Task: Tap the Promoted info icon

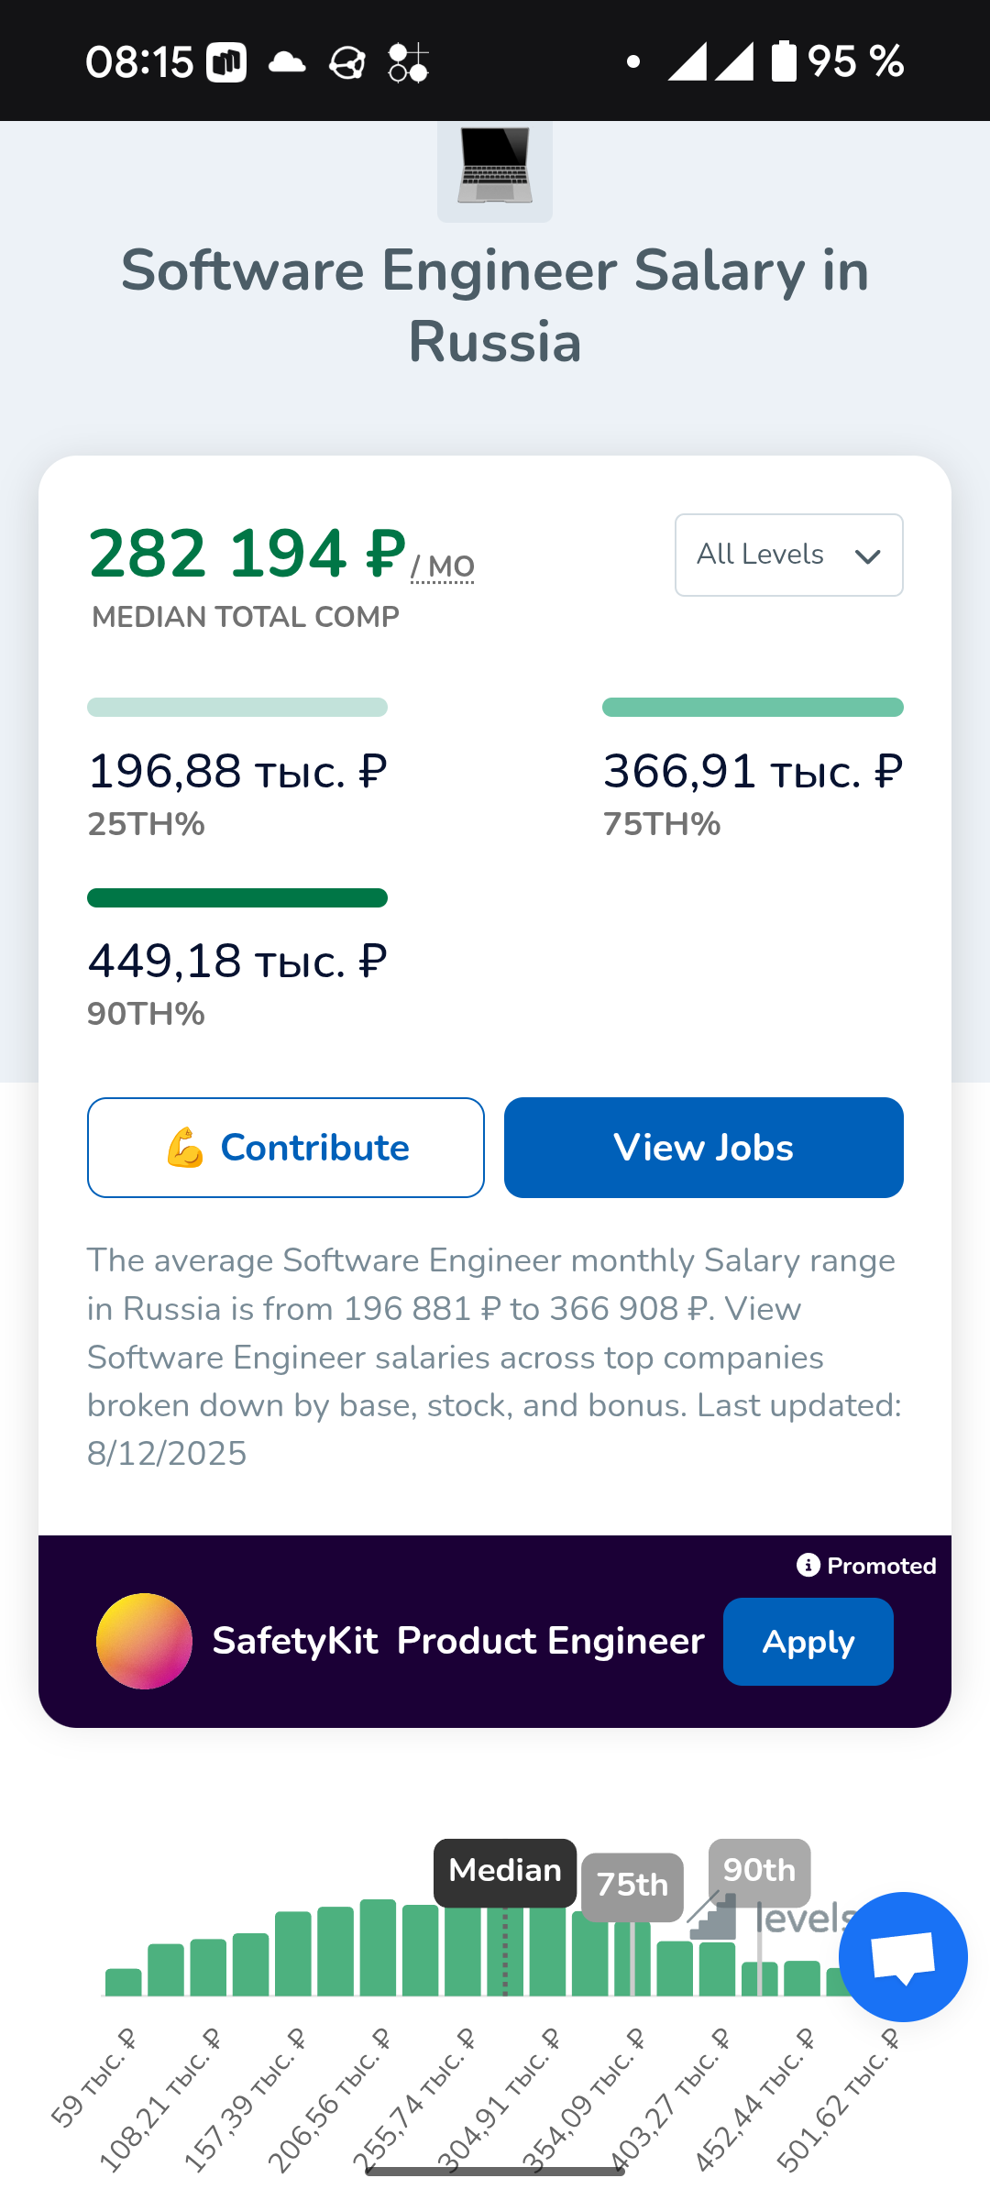Action: pos(808,1565)
